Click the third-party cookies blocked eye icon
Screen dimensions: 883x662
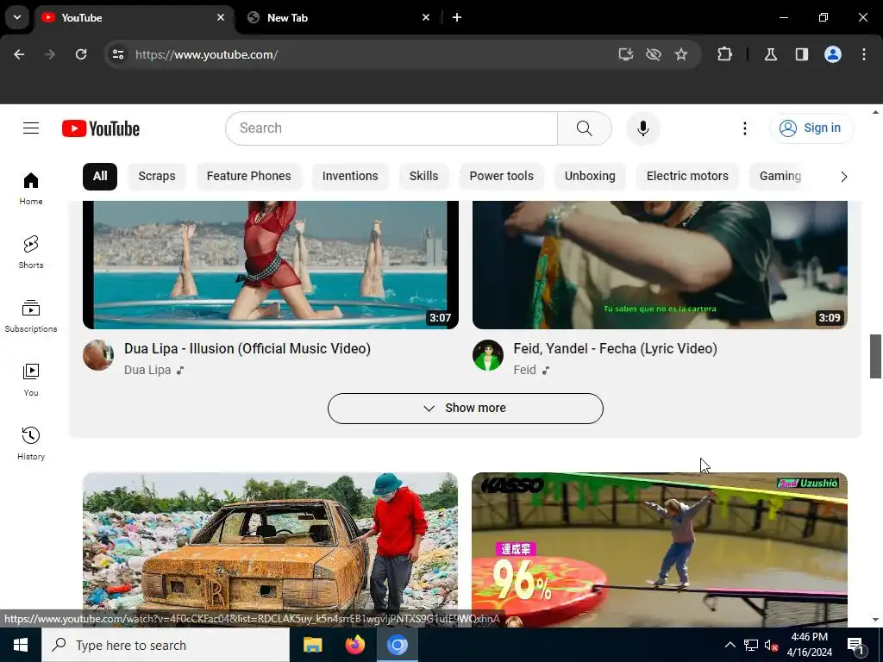(x=654, y=54)
